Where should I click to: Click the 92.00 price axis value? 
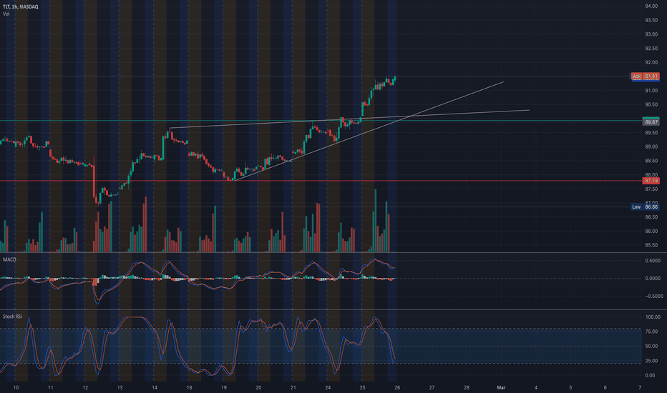(651, 62)
